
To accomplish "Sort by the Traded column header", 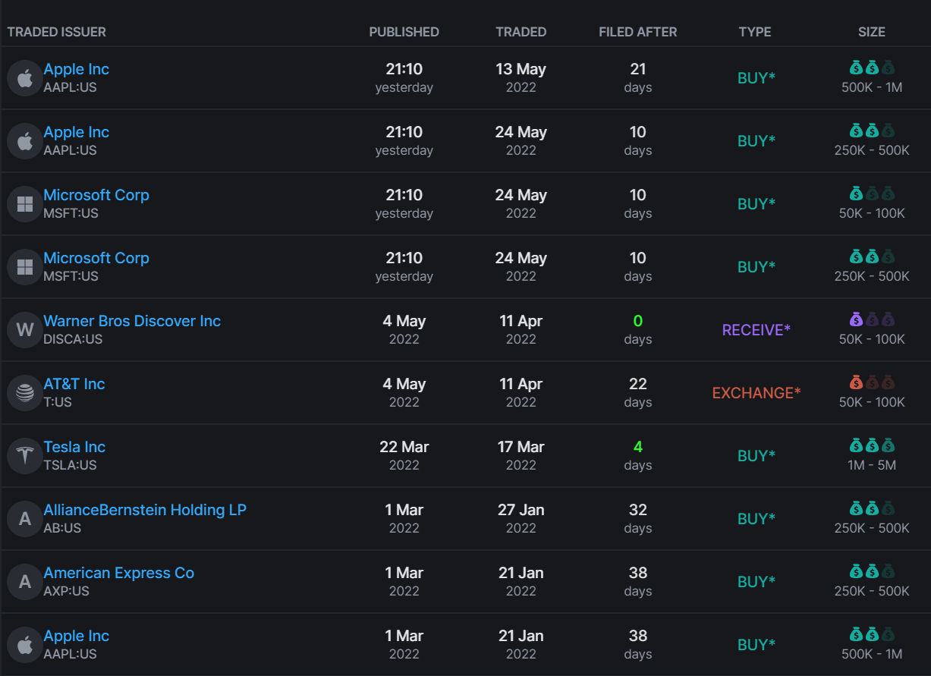I will [x=521, y=32].
